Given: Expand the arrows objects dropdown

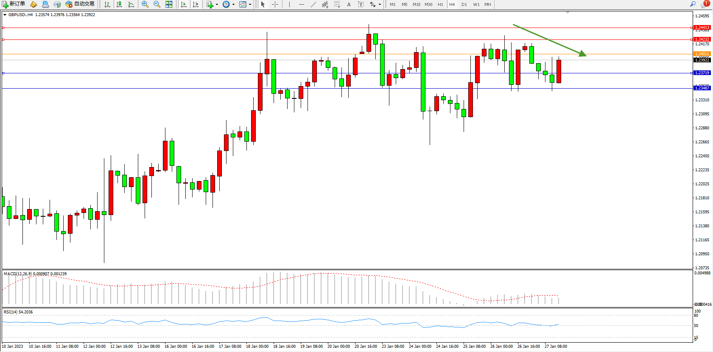Looking at the screenshot, I should click(380, 5).
